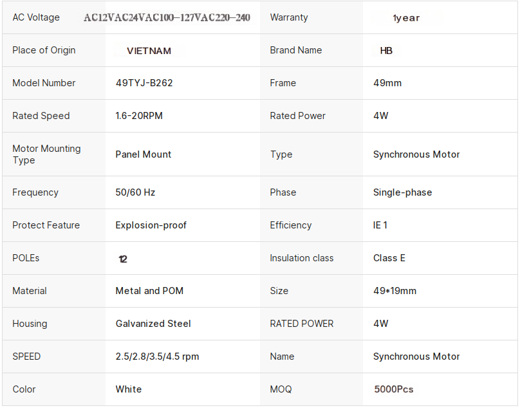
Task: Click the Class E insulation value
Action: pyautogui.click(x=389, y=258)
